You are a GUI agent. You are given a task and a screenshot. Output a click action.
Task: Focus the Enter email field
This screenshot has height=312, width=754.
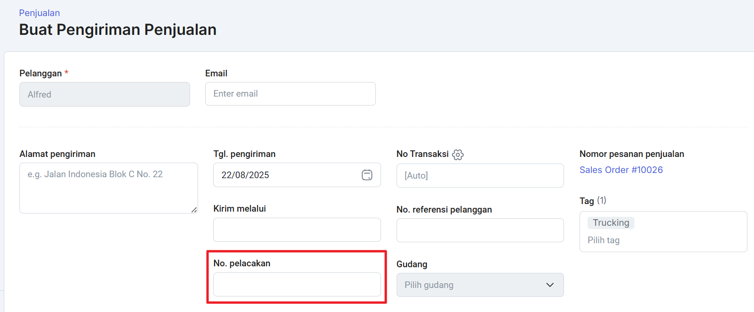point(290,94)
